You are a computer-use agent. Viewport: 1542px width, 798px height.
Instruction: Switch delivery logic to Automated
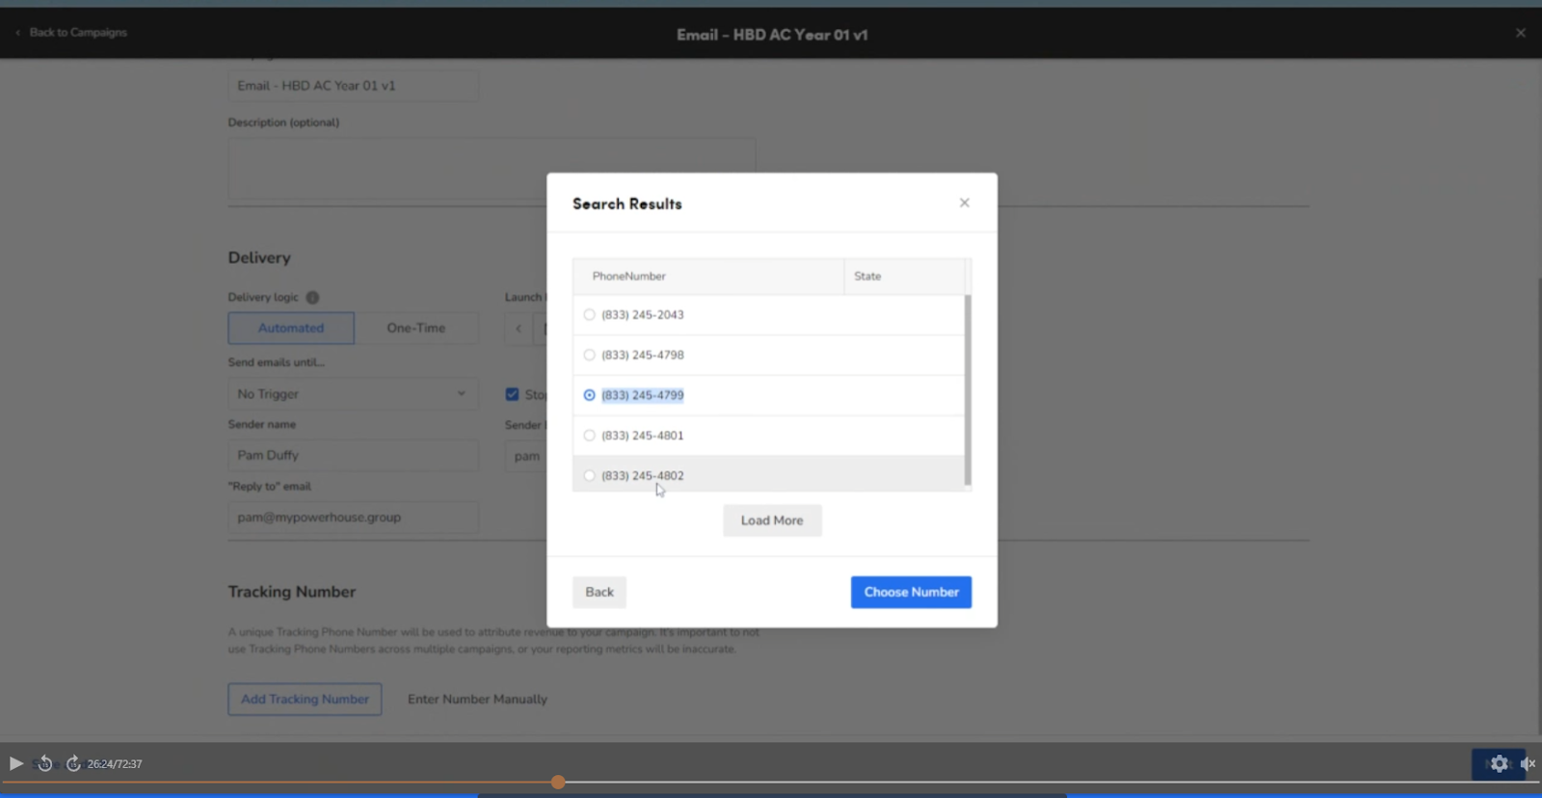click(291, 328)
